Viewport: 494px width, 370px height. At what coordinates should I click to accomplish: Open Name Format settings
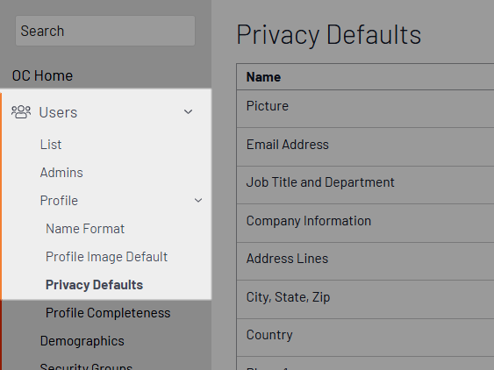[x=85, y=229]
